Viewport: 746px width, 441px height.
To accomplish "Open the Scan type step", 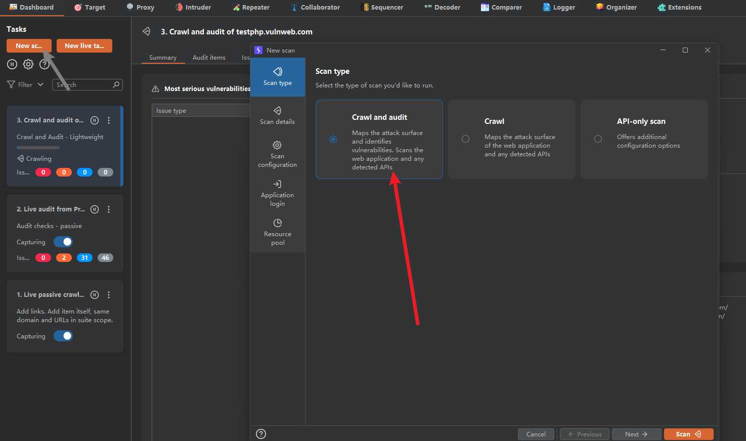I will (x=278, y=77).
